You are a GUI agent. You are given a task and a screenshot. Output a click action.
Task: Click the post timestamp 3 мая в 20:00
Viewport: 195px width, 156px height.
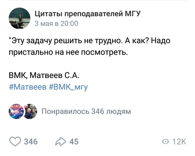click(56, 24)
